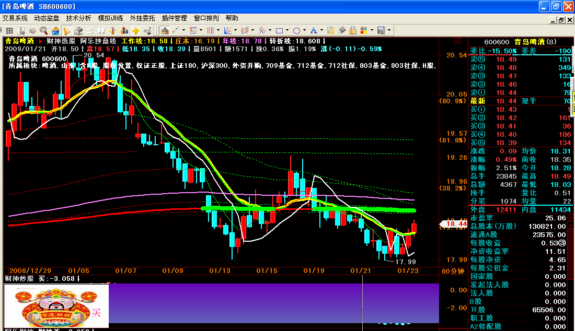Click the 卖⑤ 18.49 order row
Screen dimensions: 575x331
[521, 60]
